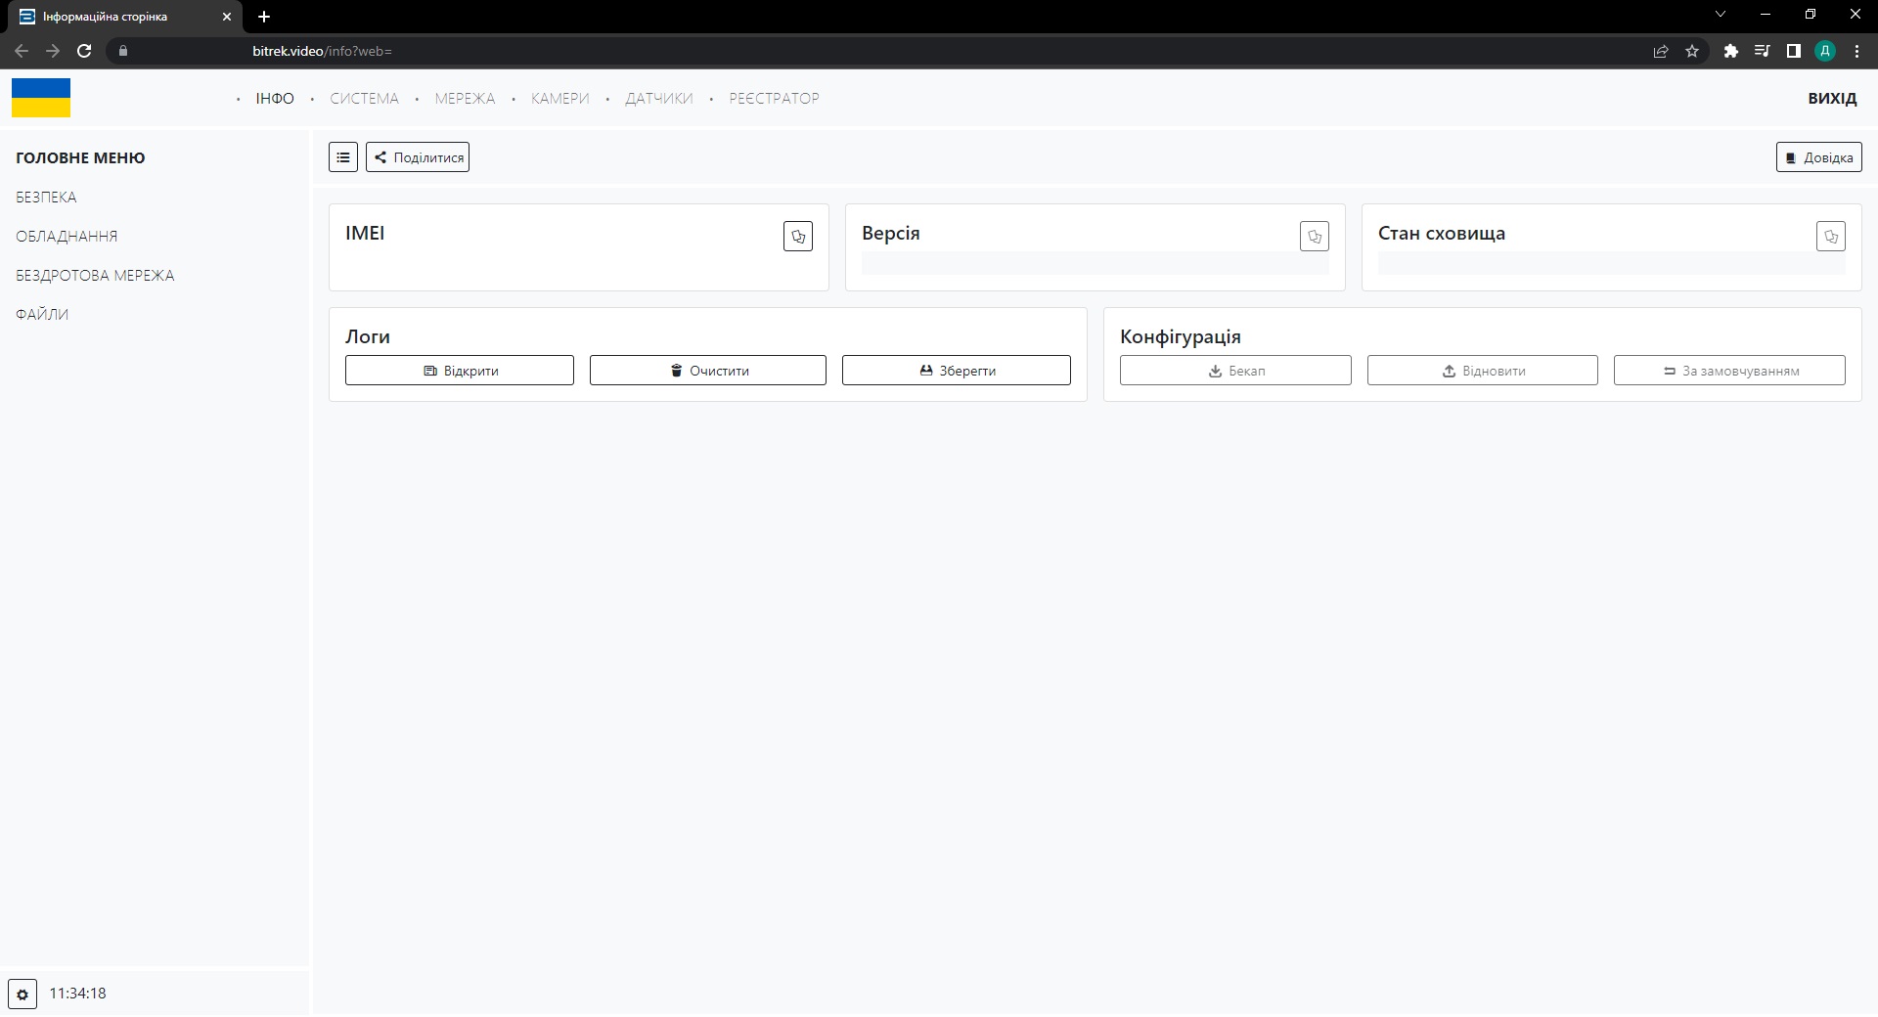Bookmark this page with star icon
The height and width of the screenshot is (1017, 1878).
(x=1692, y=51)
